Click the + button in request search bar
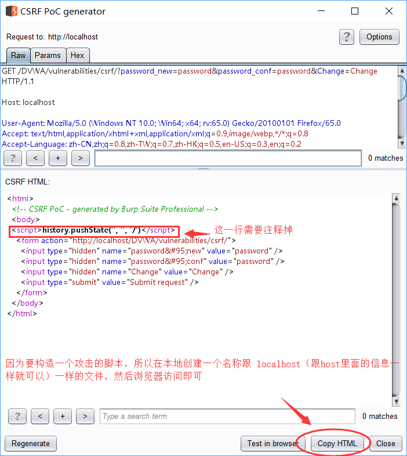Viewport: 407px width, 456px height. 58,158
